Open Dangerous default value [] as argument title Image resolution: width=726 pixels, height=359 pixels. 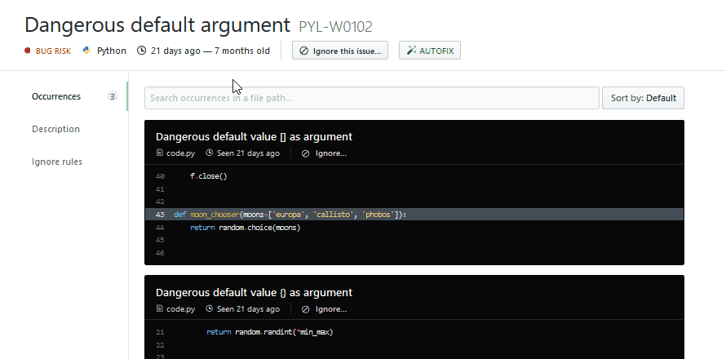click(x=254, y=136)
